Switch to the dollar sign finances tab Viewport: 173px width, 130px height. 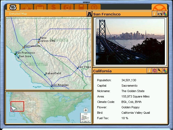[x=54, y=7]
